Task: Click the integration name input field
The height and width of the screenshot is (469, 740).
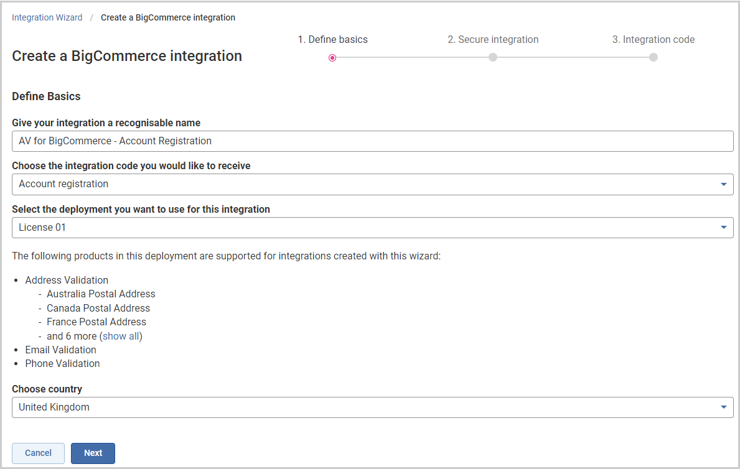Action: (x=372, y=141)
